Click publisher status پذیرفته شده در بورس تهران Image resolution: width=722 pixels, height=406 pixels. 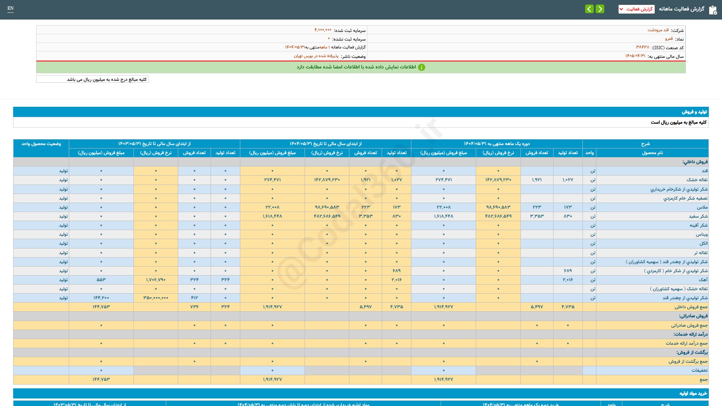[x=316, y=56]
